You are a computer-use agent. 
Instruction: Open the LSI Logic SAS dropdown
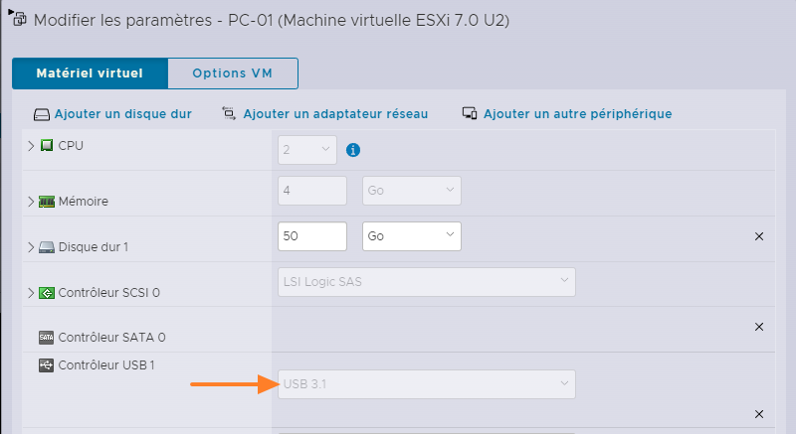[426, 281]
